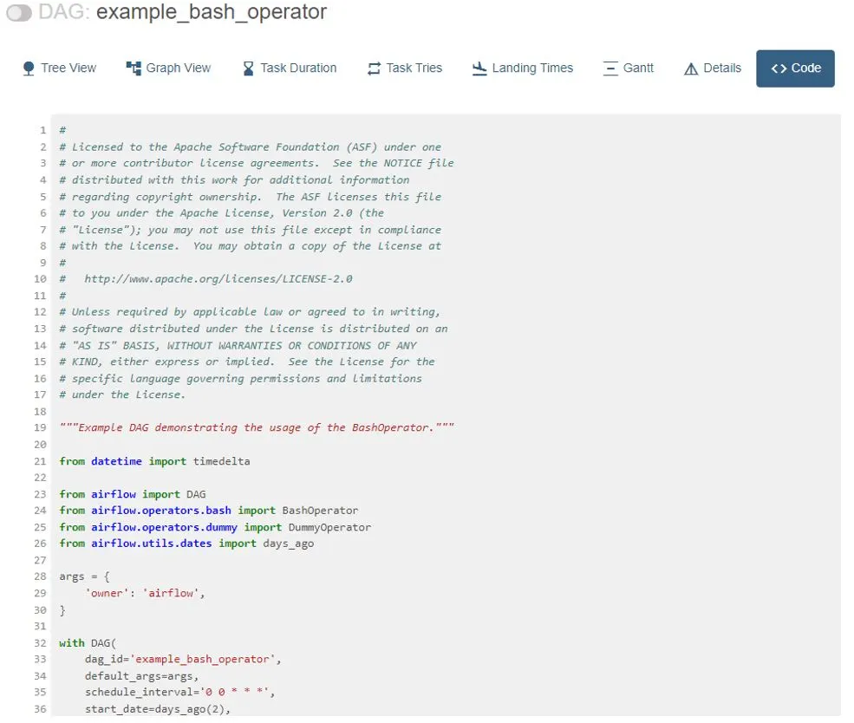Click the Code brackets icon
The width and height of the screenshot is (854, 723).
(779, 68)
